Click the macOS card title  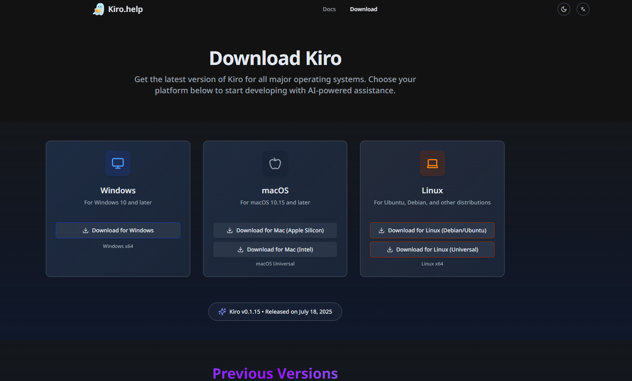275,190
